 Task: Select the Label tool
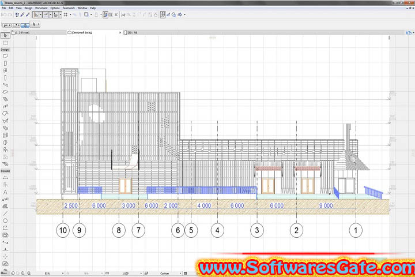[x=5, y=199]
